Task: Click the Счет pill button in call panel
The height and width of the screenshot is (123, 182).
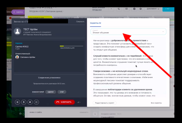Action: coord(62,92)
